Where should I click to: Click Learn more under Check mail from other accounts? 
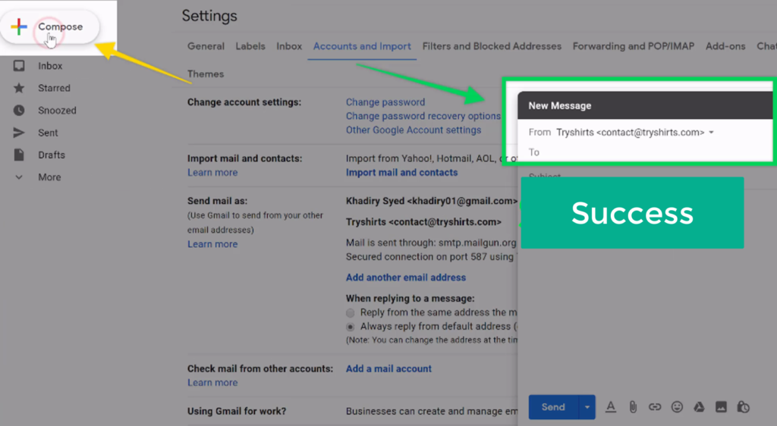click(212, 383)
